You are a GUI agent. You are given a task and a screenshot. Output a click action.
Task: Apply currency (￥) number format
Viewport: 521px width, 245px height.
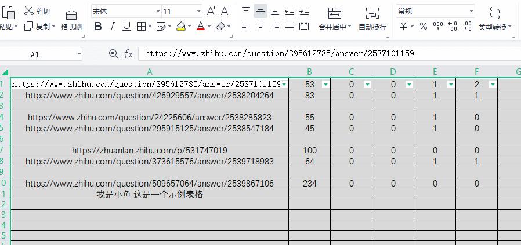point(403,26)
